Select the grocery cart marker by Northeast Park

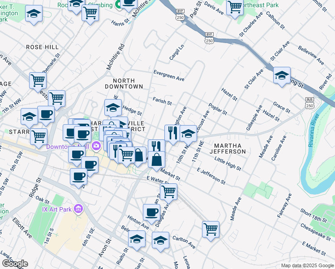tap(235, 7)
